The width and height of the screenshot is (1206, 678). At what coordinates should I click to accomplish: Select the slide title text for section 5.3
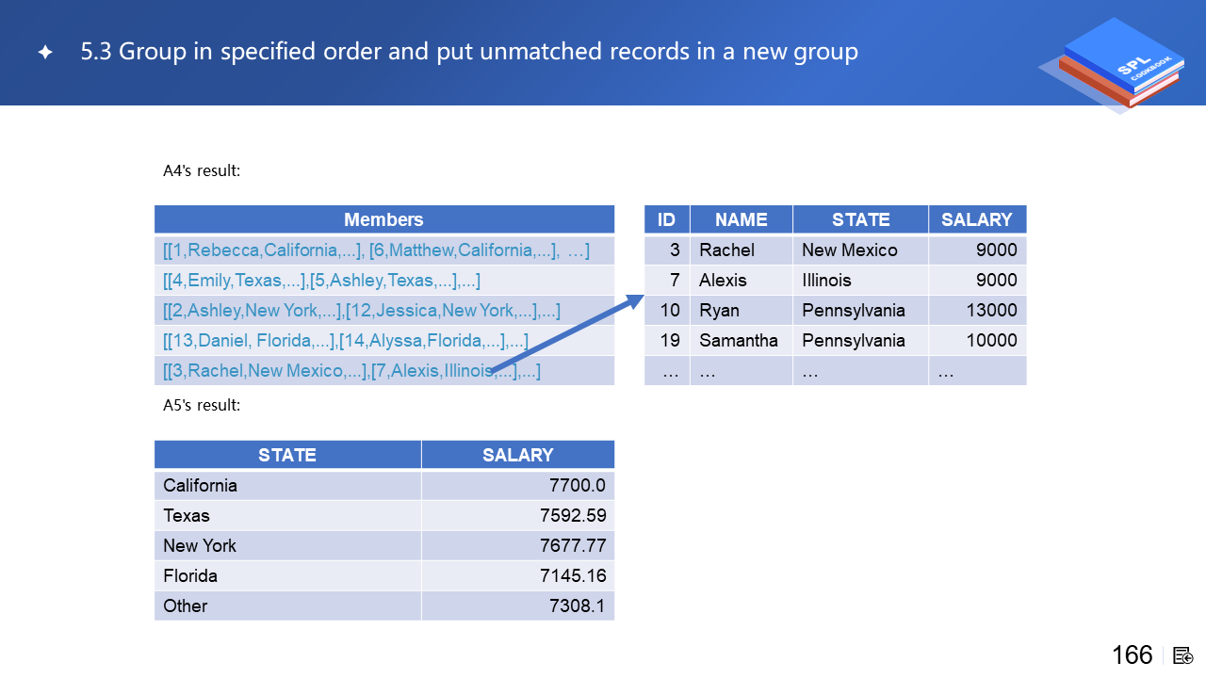469,52
